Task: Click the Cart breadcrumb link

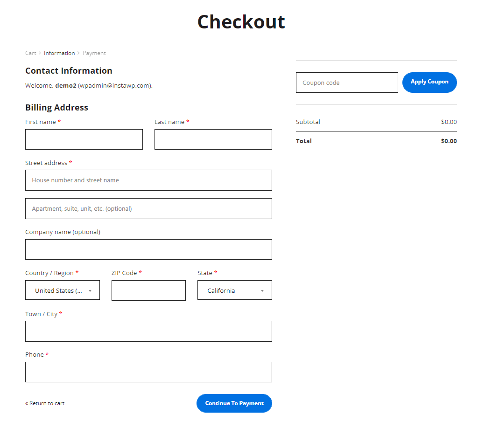Action: coord(31,53)
